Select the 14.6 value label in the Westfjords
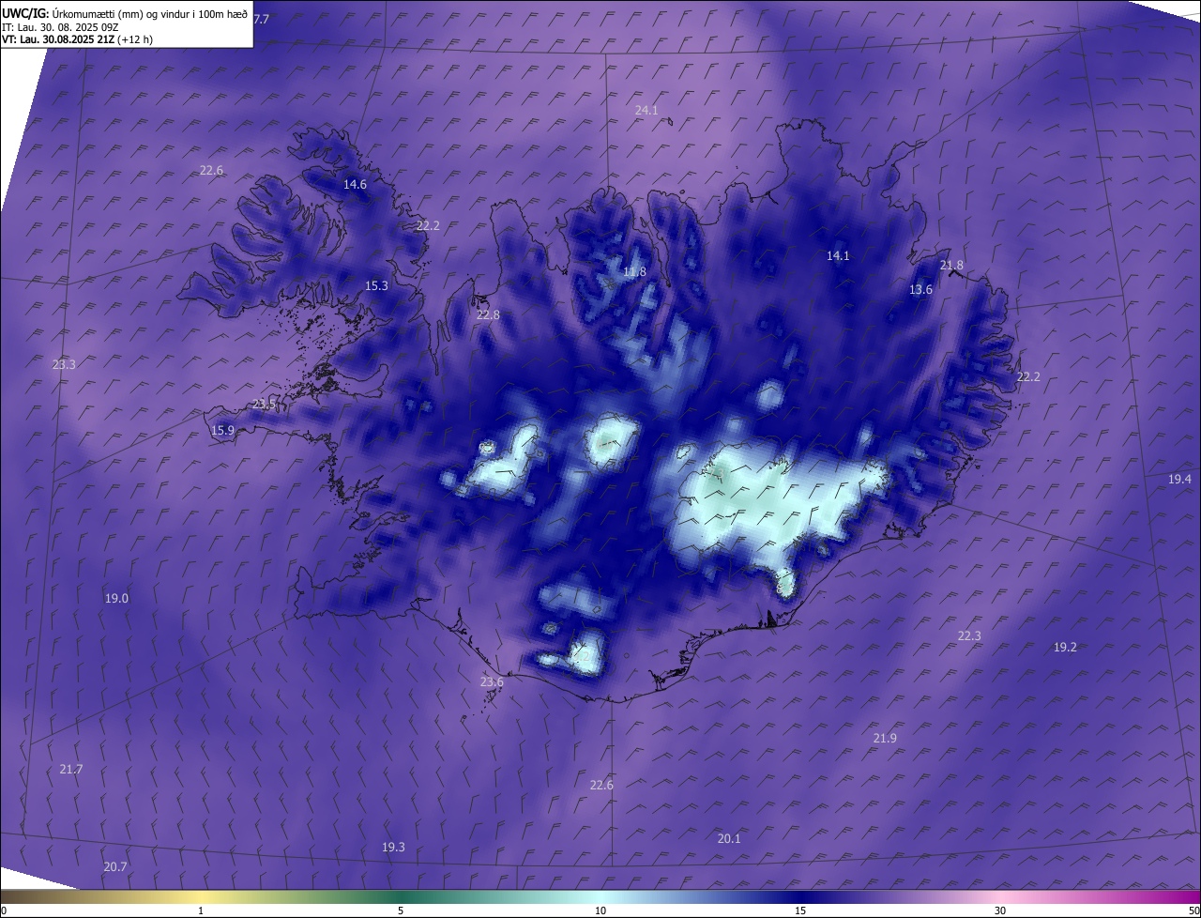The height and width of the screenshot is (918, 1201). (x=355, y=185)
